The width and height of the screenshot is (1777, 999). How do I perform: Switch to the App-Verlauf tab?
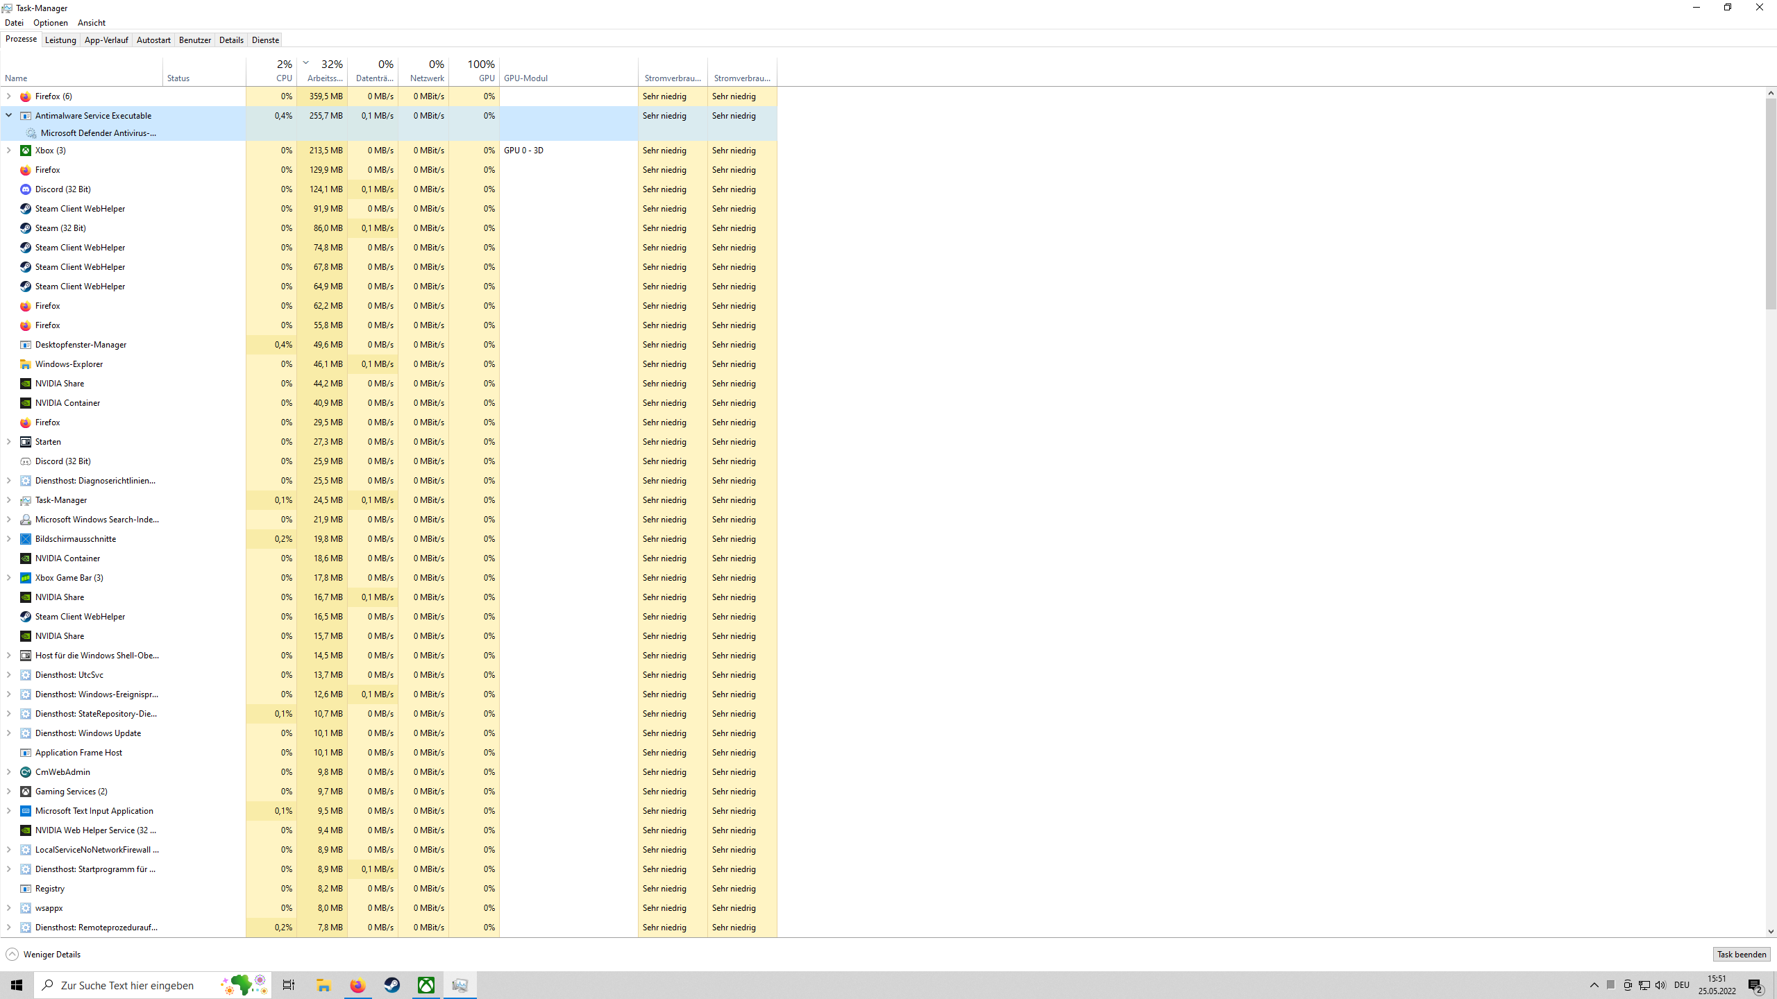[106, 40]
